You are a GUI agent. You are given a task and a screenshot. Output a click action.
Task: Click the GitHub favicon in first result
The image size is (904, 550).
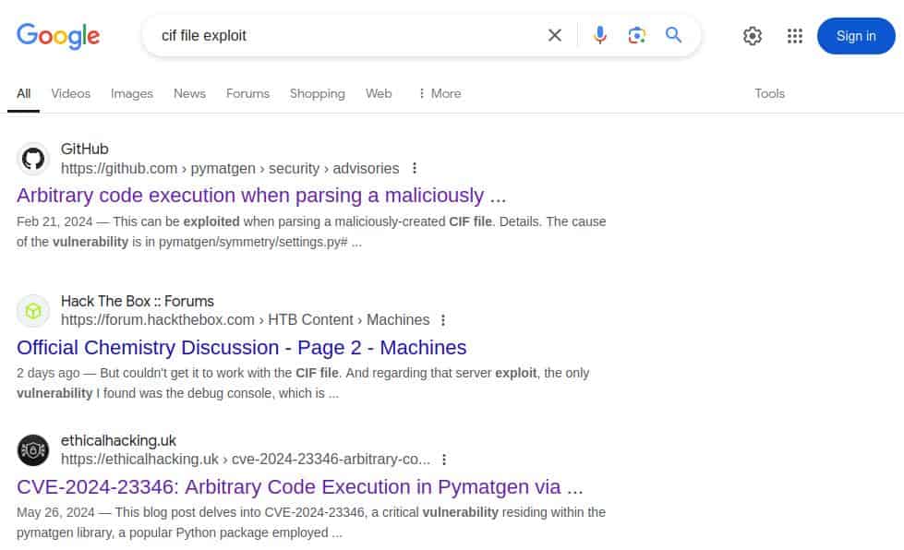coord(33,159)
